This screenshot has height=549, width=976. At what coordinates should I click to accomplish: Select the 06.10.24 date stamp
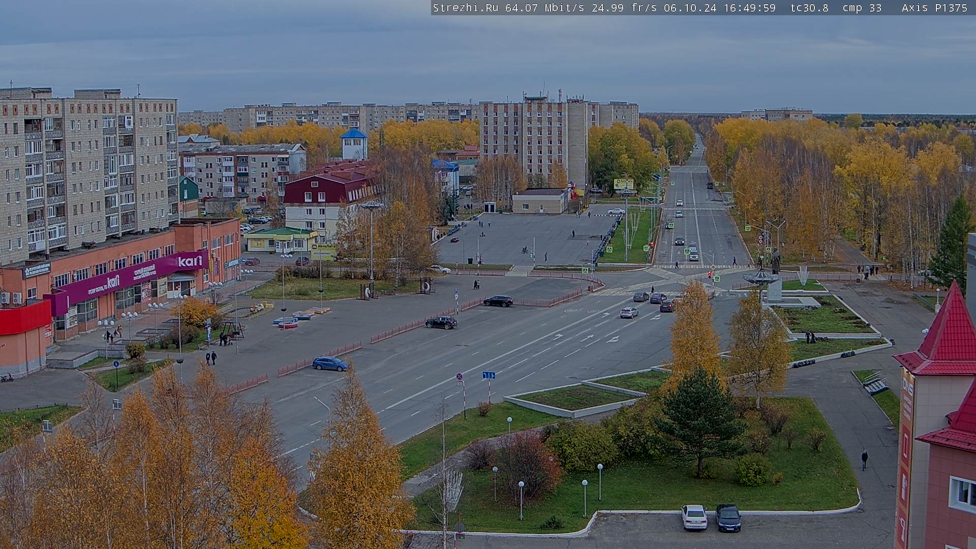(x=690, y=8)
